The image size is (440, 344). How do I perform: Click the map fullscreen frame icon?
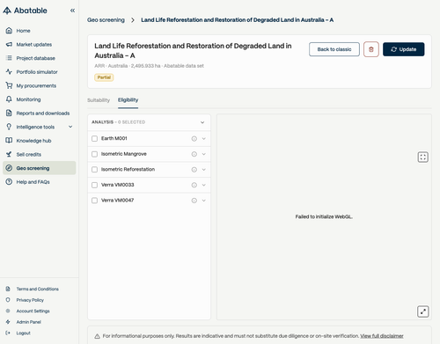click(x=423, y=157)
